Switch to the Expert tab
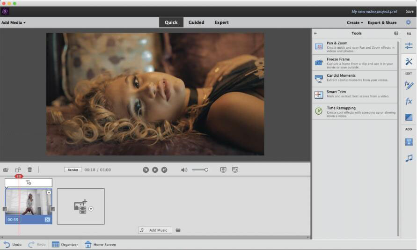 (x=221, y=22)
